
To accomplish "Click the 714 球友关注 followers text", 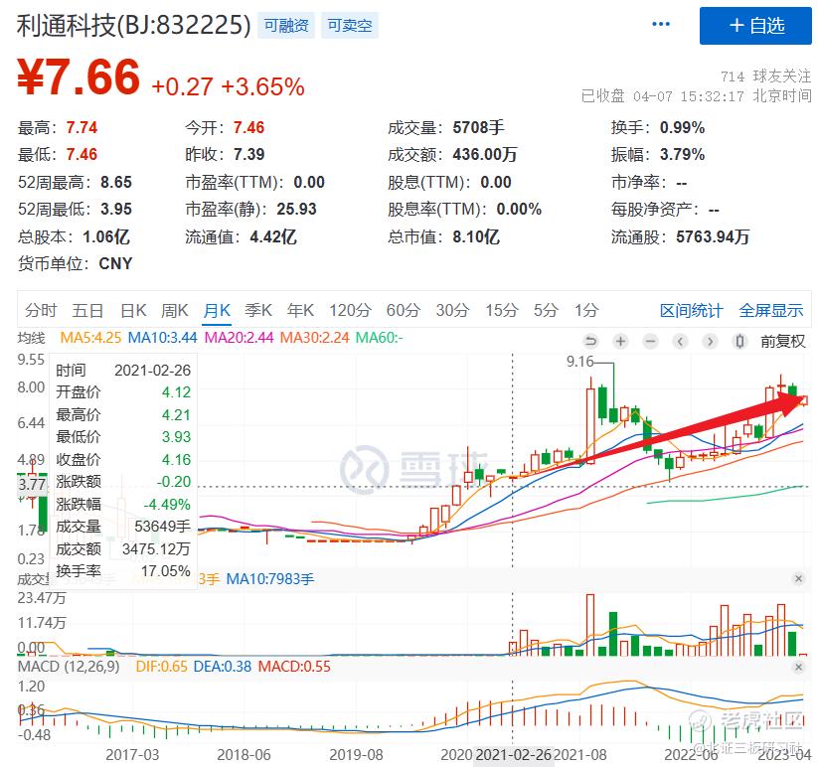I will (766, 77).
